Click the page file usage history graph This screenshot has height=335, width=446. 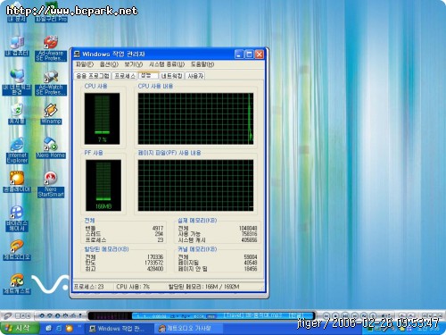point(195,185)
